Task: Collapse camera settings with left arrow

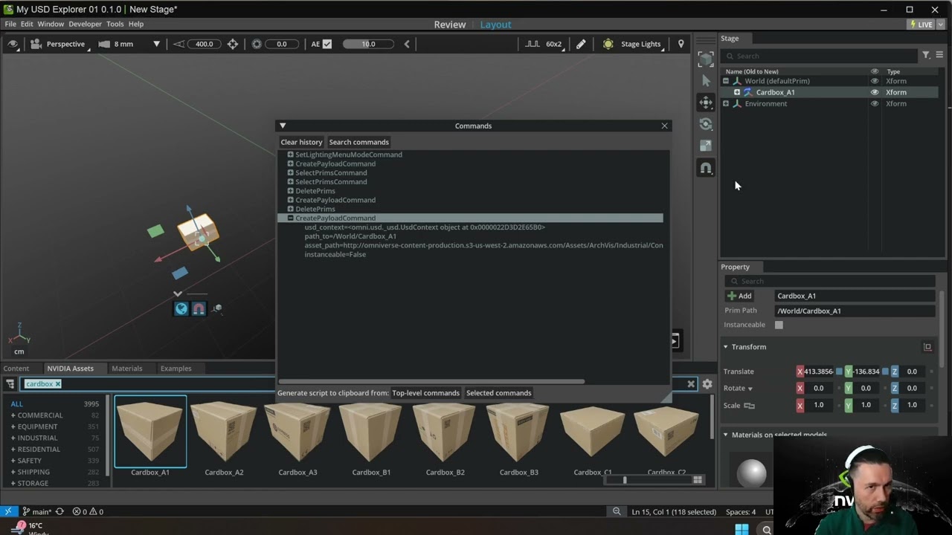Action: coord(407,44)
